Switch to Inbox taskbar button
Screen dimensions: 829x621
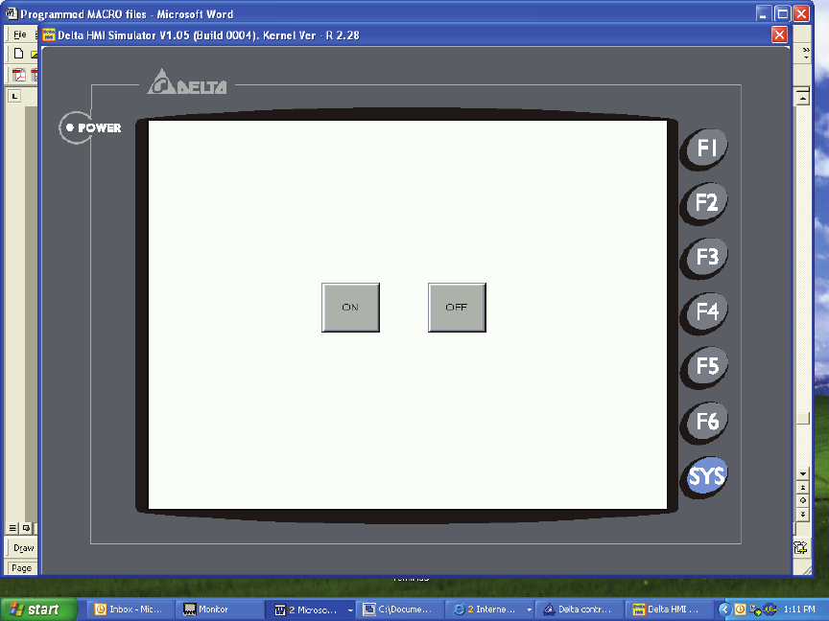pos(130,609)
